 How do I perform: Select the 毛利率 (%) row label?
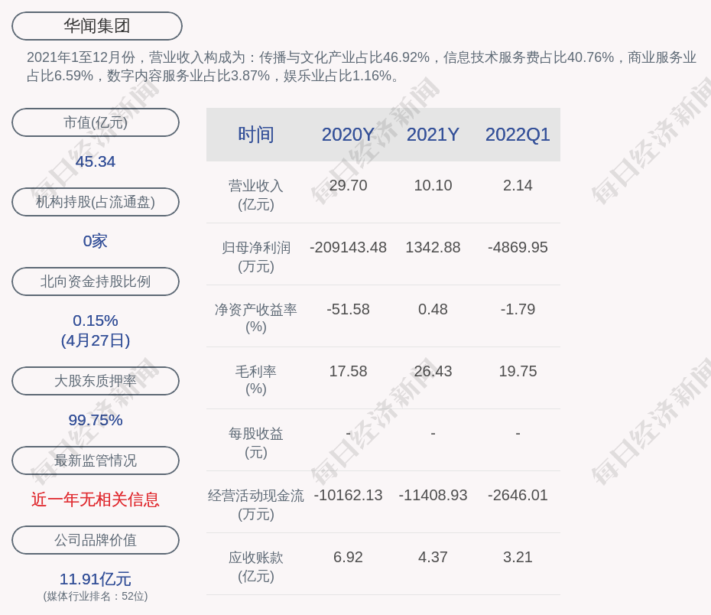click(x=256, y=380)
